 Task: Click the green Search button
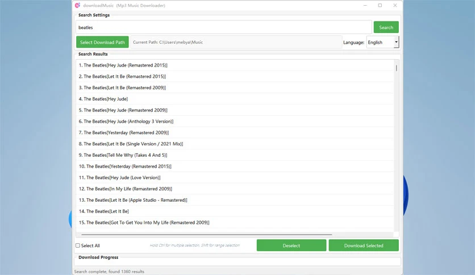[386, 27]
